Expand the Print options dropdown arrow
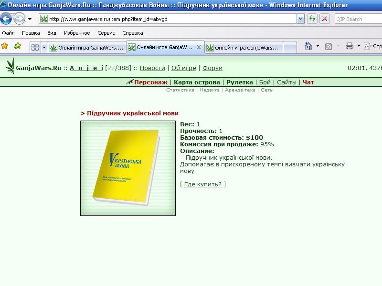The image size is (382, 286). click(359, 46)
